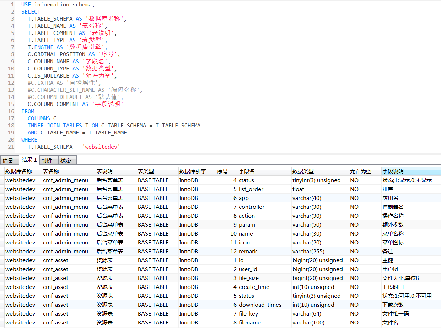Select the 'user_id' field name cell
The height and width of the screenshot is (328, 441).
pyautogui.click(x=264, y=269)
